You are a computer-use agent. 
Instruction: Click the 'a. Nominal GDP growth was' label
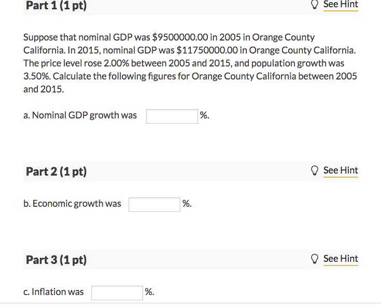click(x=80, y=115)
